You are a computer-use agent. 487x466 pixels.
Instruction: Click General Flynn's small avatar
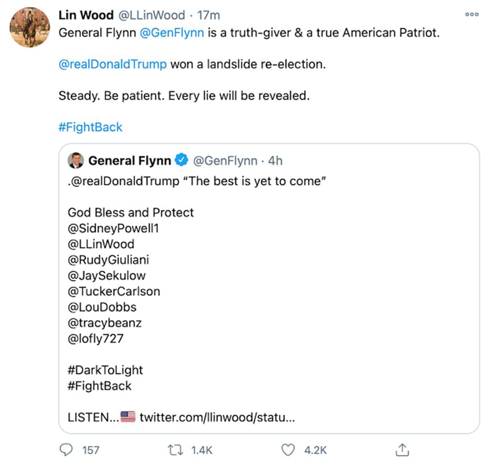coord(76,160)
